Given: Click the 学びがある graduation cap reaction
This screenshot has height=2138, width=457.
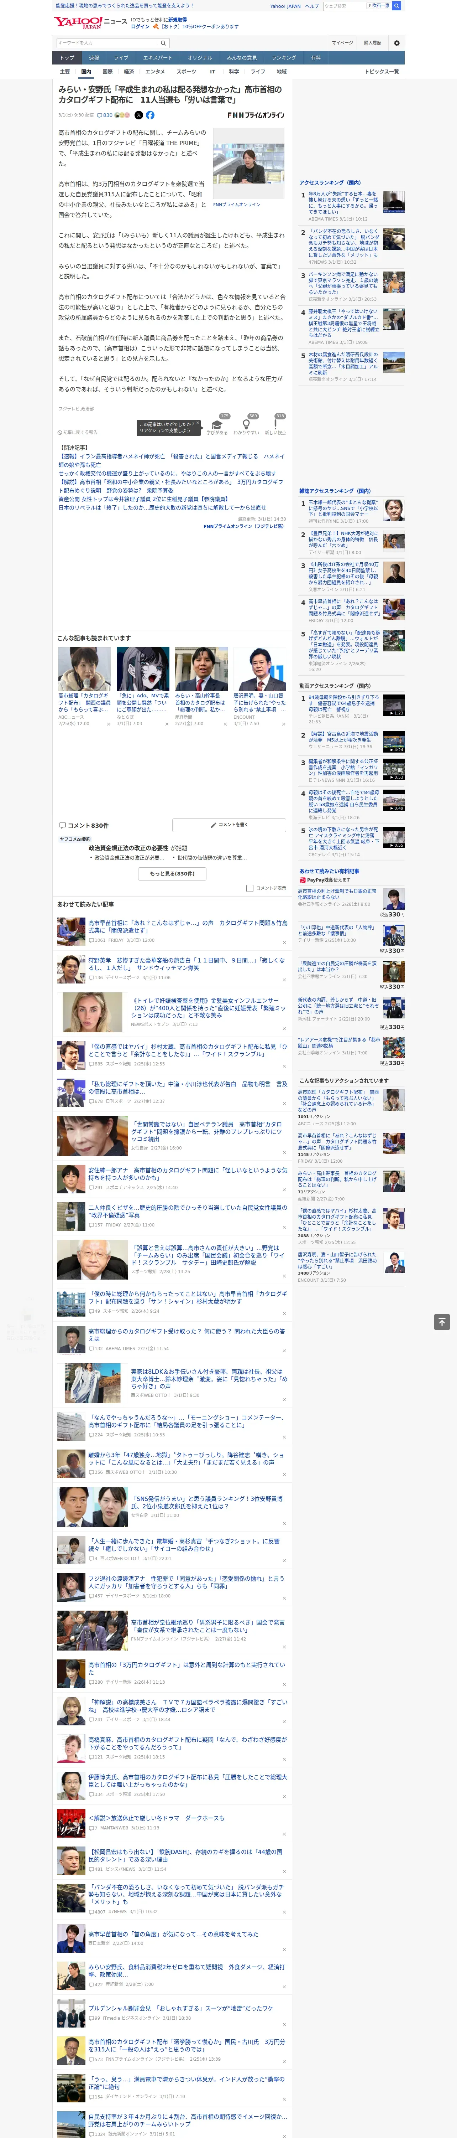Looking at the screenshot, I should (217, 427).
